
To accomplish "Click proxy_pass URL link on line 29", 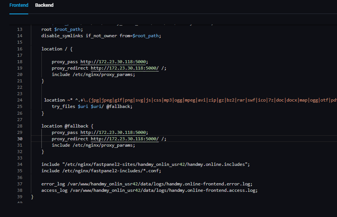I will pos(113,132).
